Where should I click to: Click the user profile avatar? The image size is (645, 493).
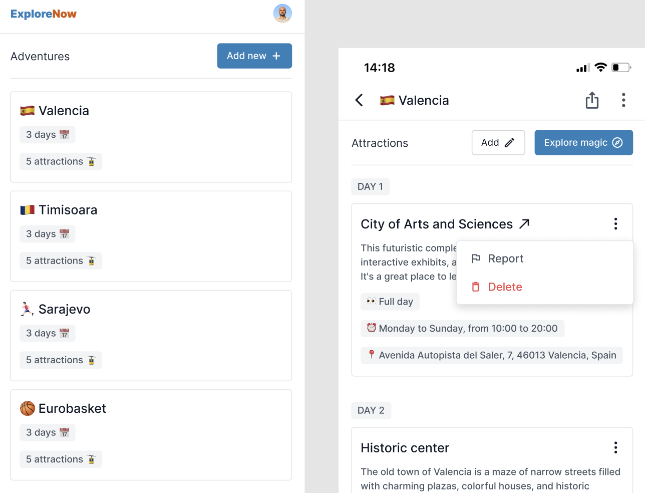tap(282, 14)
